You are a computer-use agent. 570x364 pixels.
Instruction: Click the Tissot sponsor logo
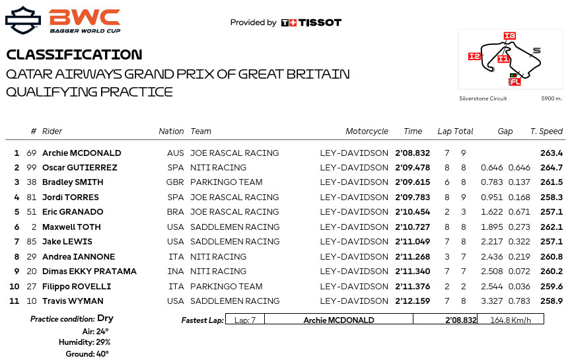click(311, 22)
